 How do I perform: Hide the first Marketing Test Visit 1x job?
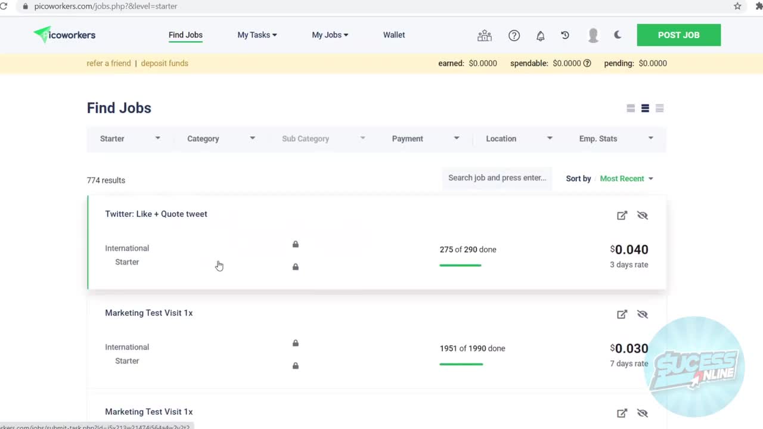click(x=642, y=314)
